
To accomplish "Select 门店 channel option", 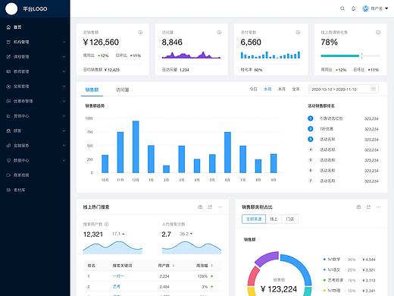I will click(290, 219).
